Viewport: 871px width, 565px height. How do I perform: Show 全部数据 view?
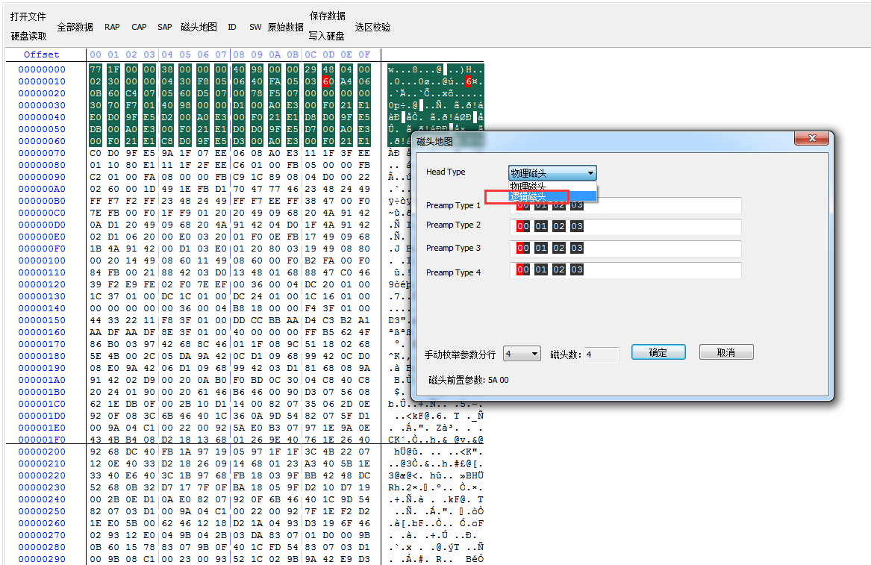pos(75,27)
